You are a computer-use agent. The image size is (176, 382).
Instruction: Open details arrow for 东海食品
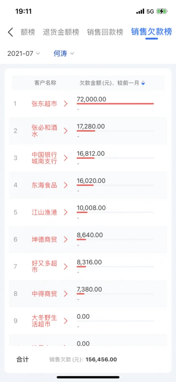[65, 185]
